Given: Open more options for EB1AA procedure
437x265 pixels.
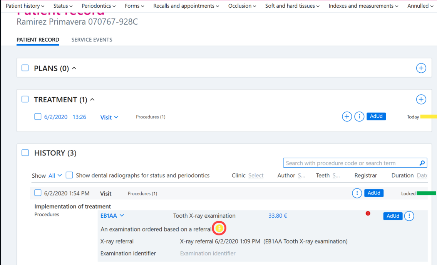Looking at the screenshot, I should click(x=409, y=216).
